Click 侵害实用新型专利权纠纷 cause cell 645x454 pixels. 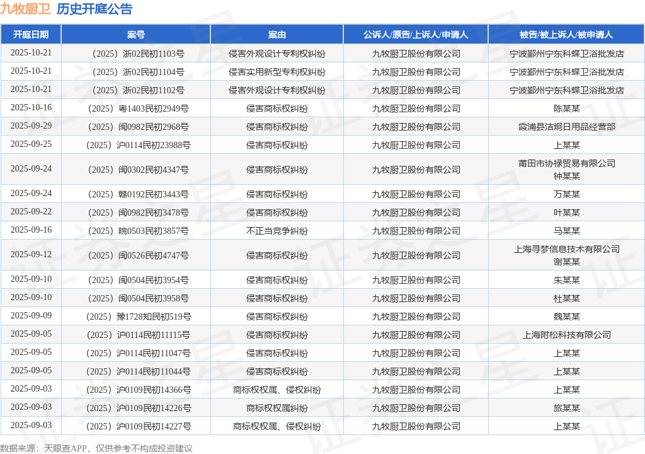[277, 72]
